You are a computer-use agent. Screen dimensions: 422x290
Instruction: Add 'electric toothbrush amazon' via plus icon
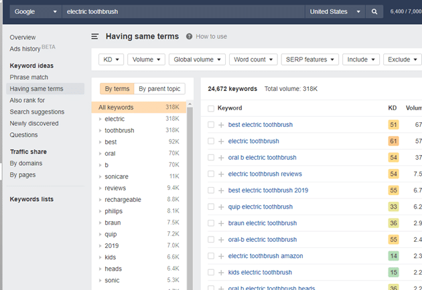(221, 256)
